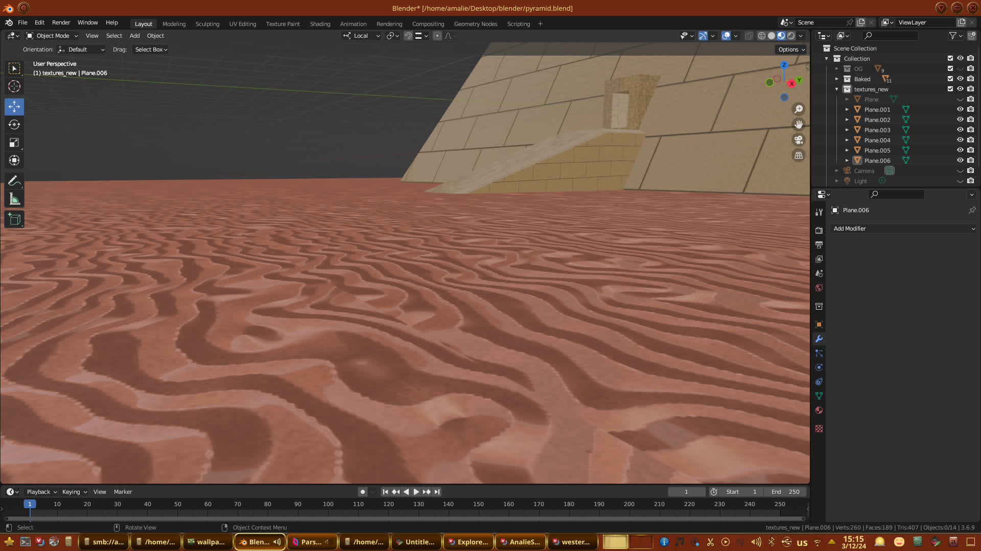Open the Add Modifier dropdown
This screenshot has height=551, width=981.
pos(903,229)
